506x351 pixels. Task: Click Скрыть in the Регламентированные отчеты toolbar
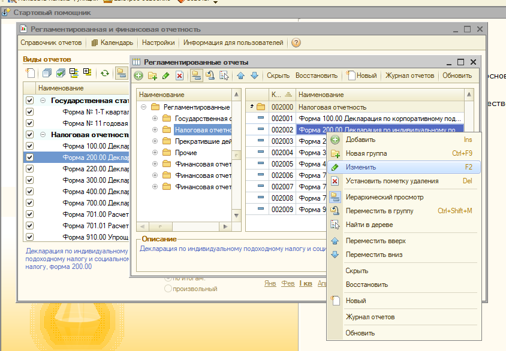point(278,75)
